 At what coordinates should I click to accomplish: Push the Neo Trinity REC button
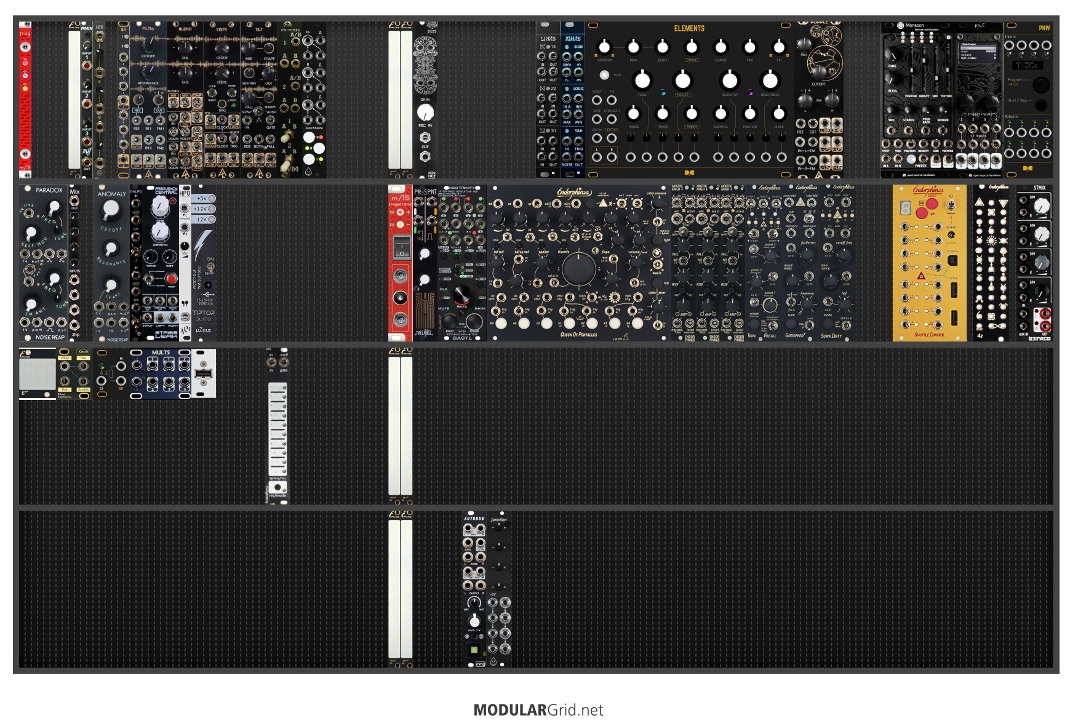tap(450, 320)
